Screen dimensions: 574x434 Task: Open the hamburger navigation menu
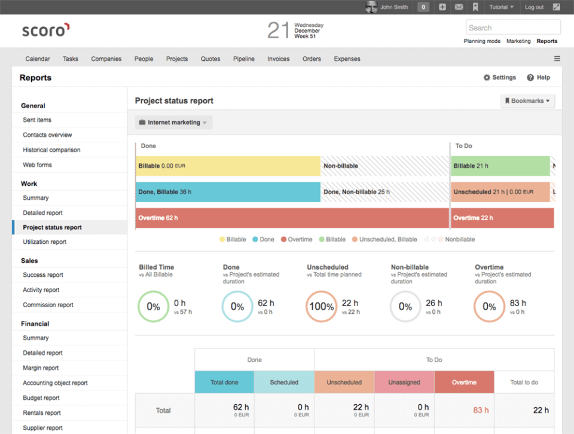pos(556,58)
